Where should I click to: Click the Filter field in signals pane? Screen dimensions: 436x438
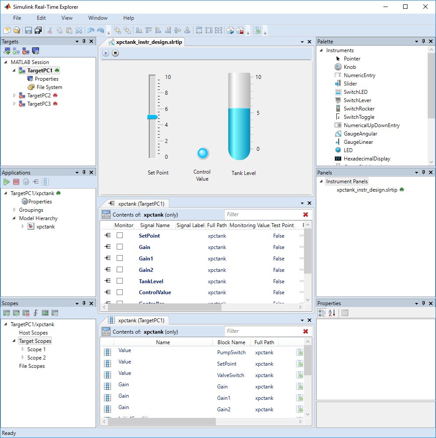point(263,214)
